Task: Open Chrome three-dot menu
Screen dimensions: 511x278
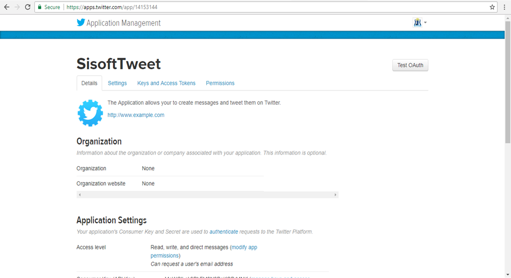Action: click(x=504, y=7)
